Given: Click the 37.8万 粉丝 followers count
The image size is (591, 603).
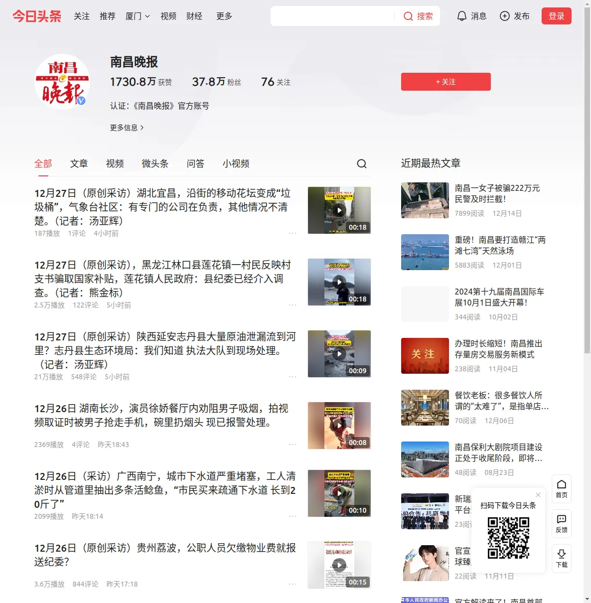Looking at the screenshot, I should pyautogui.click(x=217, y=82).
